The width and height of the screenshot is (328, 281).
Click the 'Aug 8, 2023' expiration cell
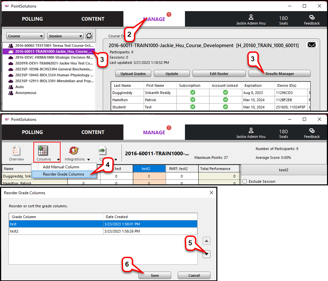point(258,93)
